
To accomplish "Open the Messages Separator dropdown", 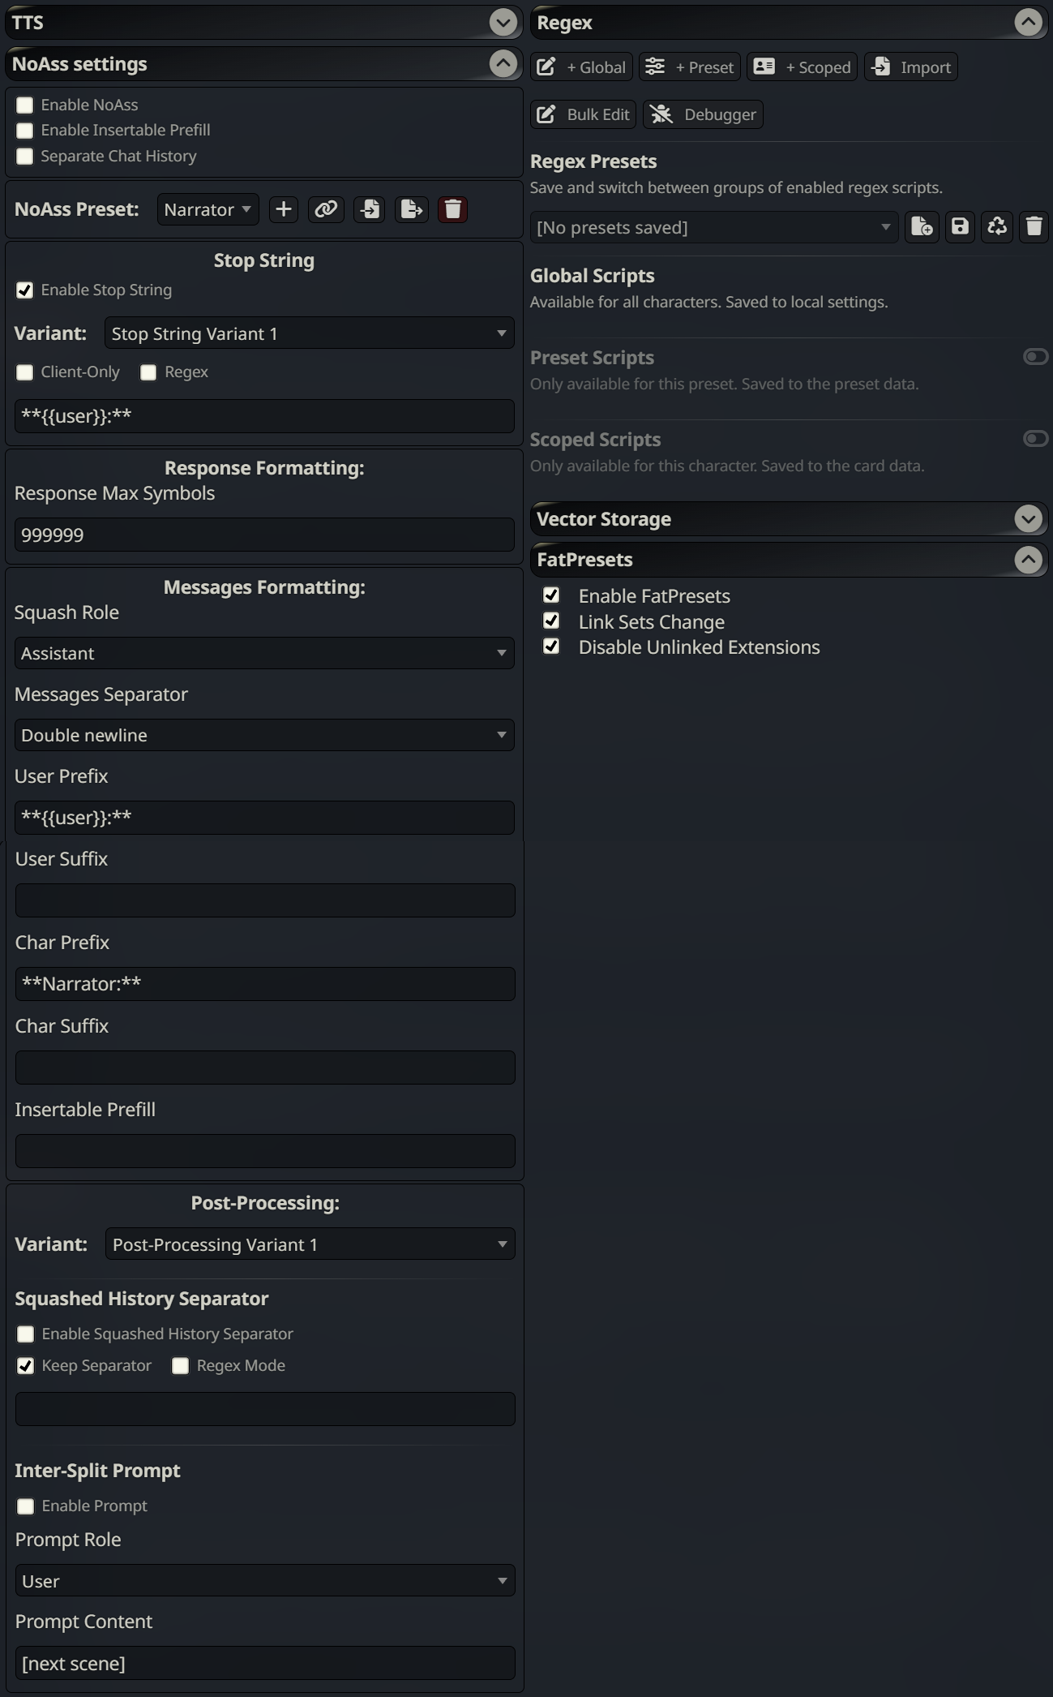I will (264, 735).
